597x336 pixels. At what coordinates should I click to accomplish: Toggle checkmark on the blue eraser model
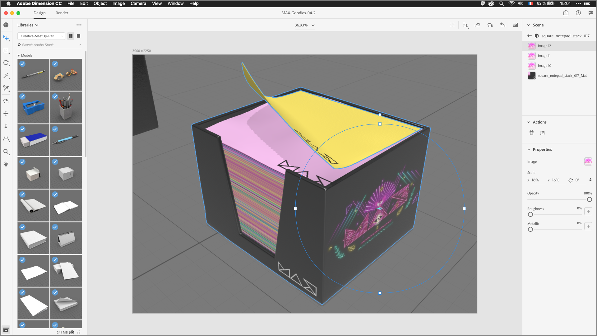(23, 129)
